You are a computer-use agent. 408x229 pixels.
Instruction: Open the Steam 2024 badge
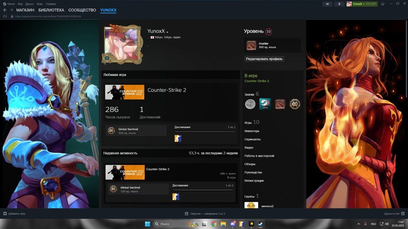[265, 104]
